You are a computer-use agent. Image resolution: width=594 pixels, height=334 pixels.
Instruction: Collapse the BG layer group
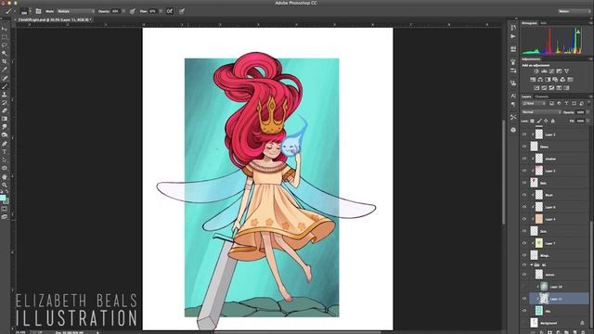point(532,265)
